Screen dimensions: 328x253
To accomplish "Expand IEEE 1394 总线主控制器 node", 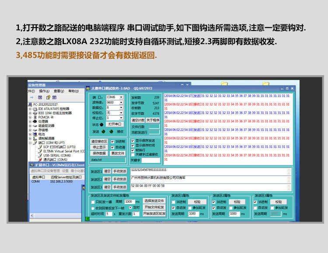I will click(30, 113).
